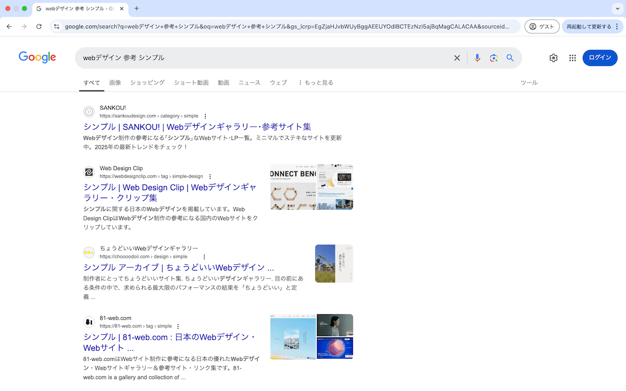Click the SANKOU! site favicon
The height and width of the screenshot is (391, 626).
pos(89,112)
